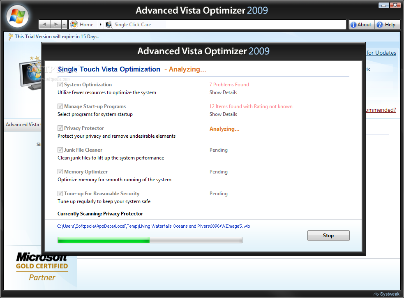Image resolution: width=404 pixels, height=298 pixels.
Task: Click the green scan progress bar
Action: (x=150, y=240)
